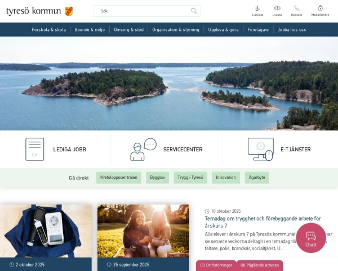
Task: Expand the Organisation & styrning menu
Action: point(176,29)
